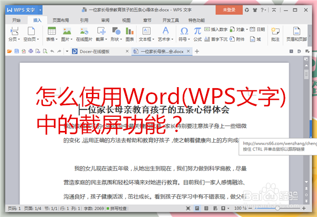This screenshot has width=317, height=217.
Task: Expand the 截屏 dropdown arrow
Action: (106, 40)
